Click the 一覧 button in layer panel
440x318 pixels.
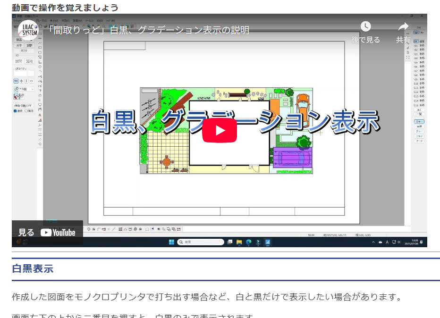pyautogui.click(x=419, y=114)
